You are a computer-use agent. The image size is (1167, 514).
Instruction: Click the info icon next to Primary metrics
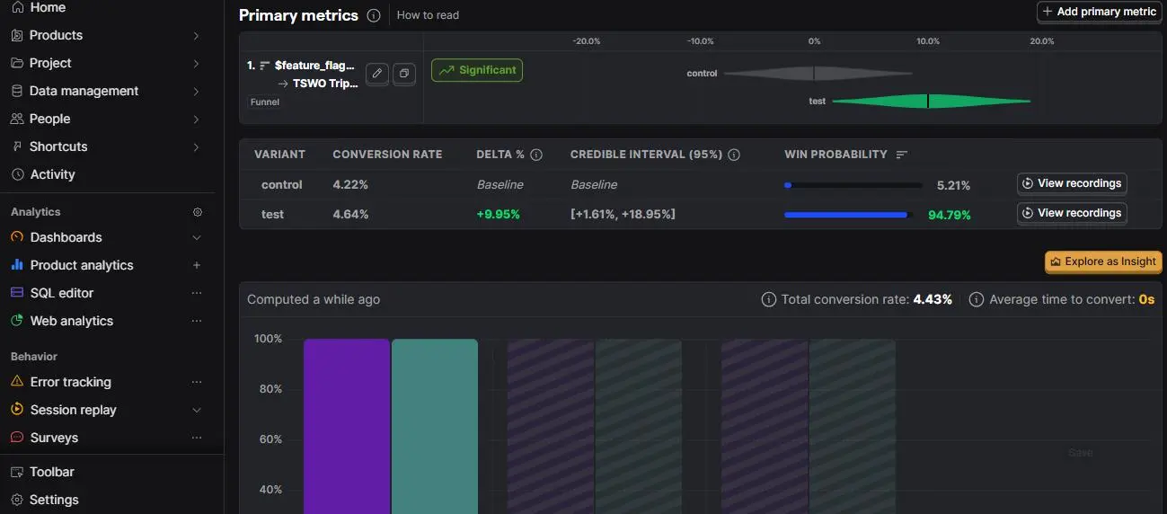(x=374, y=15)
